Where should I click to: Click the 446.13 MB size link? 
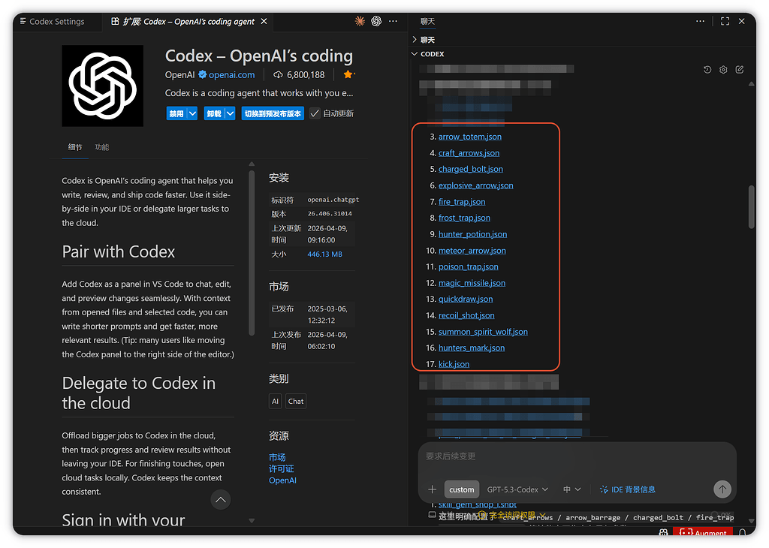(324, 254)
